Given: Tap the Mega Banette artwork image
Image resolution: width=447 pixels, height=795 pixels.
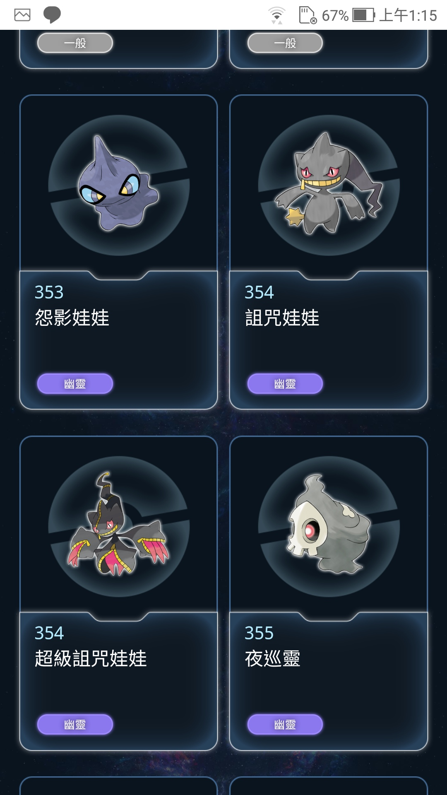Looking at the screenshot, I should point(119,524).
